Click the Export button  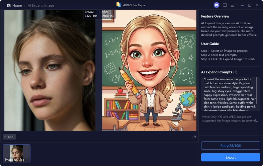click(x=231, y=157)
